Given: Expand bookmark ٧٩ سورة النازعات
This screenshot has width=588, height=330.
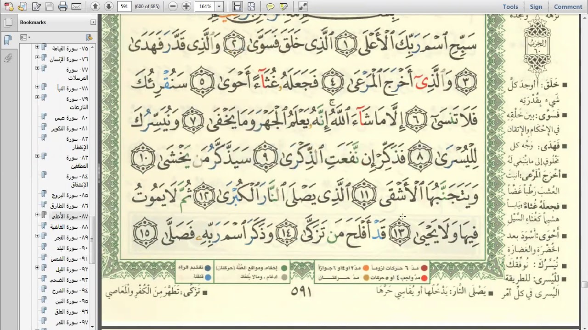Looking at the screenshot, I should pyautogui.click(x=37, y=98).
